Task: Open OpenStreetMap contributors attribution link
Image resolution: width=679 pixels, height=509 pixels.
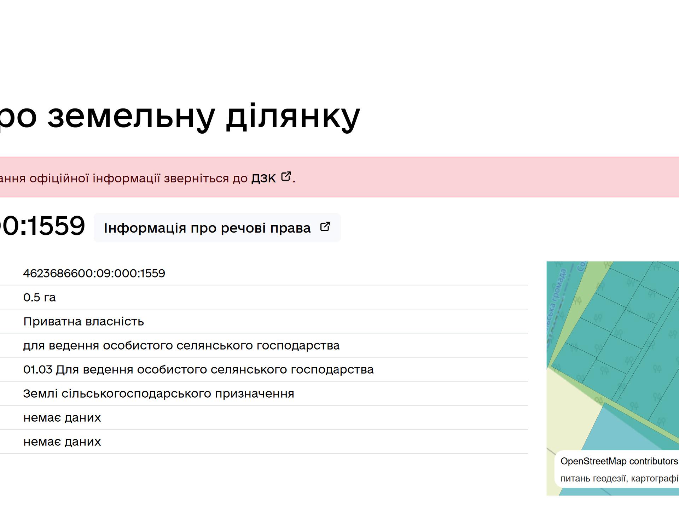Action: [x=619, y=461]
